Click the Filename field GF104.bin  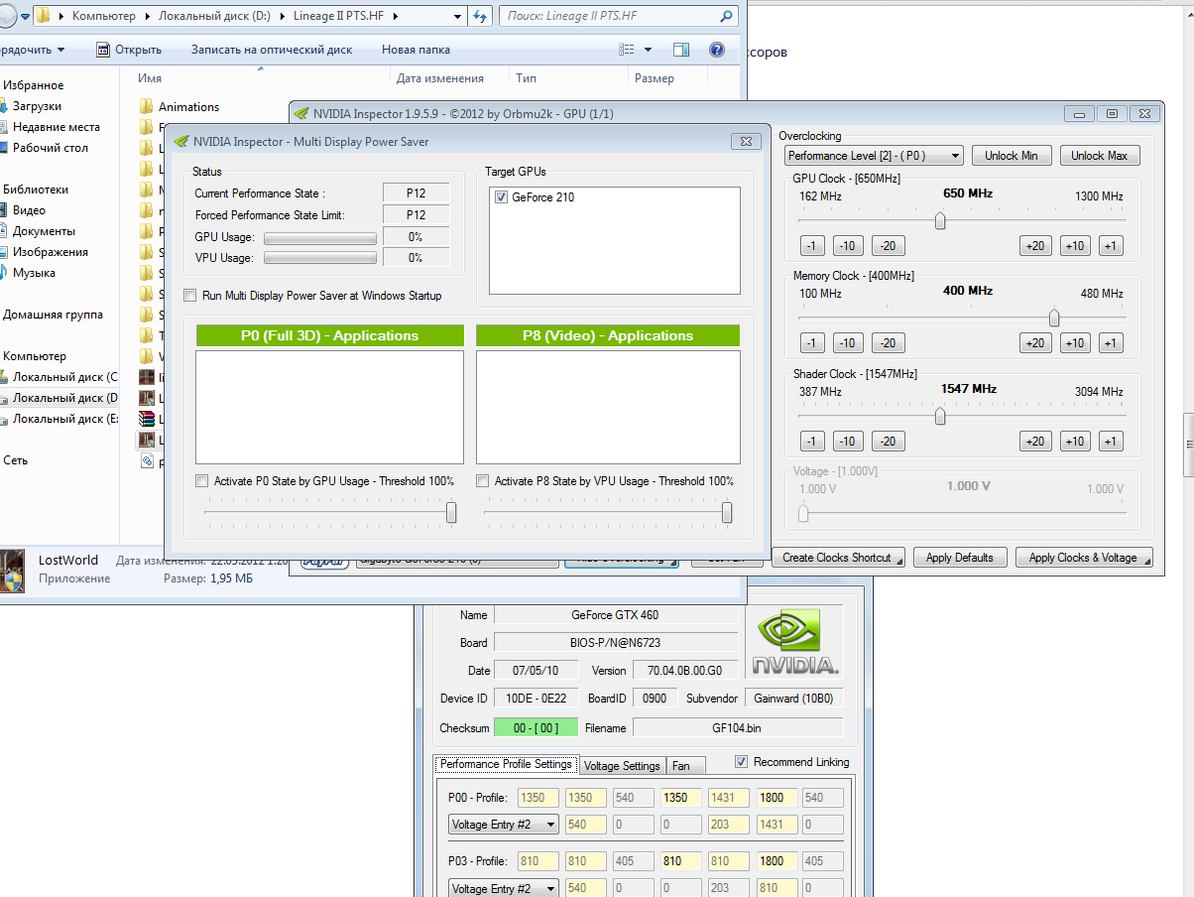pos(738,727)
